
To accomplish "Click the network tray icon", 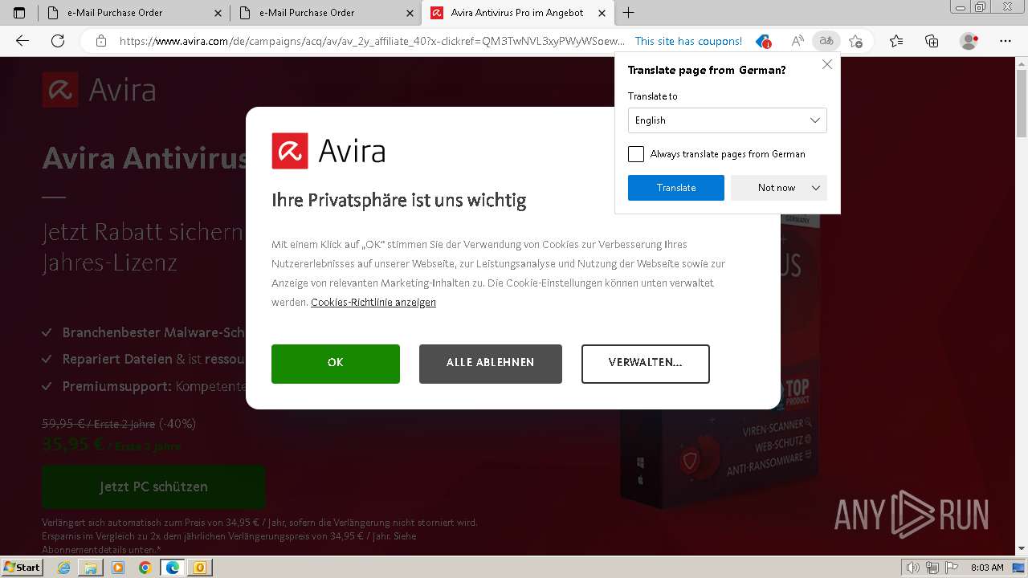I will pyautogui.click(x=932, y=568).
